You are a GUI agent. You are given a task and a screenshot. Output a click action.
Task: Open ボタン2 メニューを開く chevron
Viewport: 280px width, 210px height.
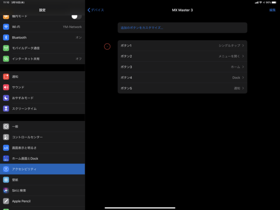click(x=243, y=56)
